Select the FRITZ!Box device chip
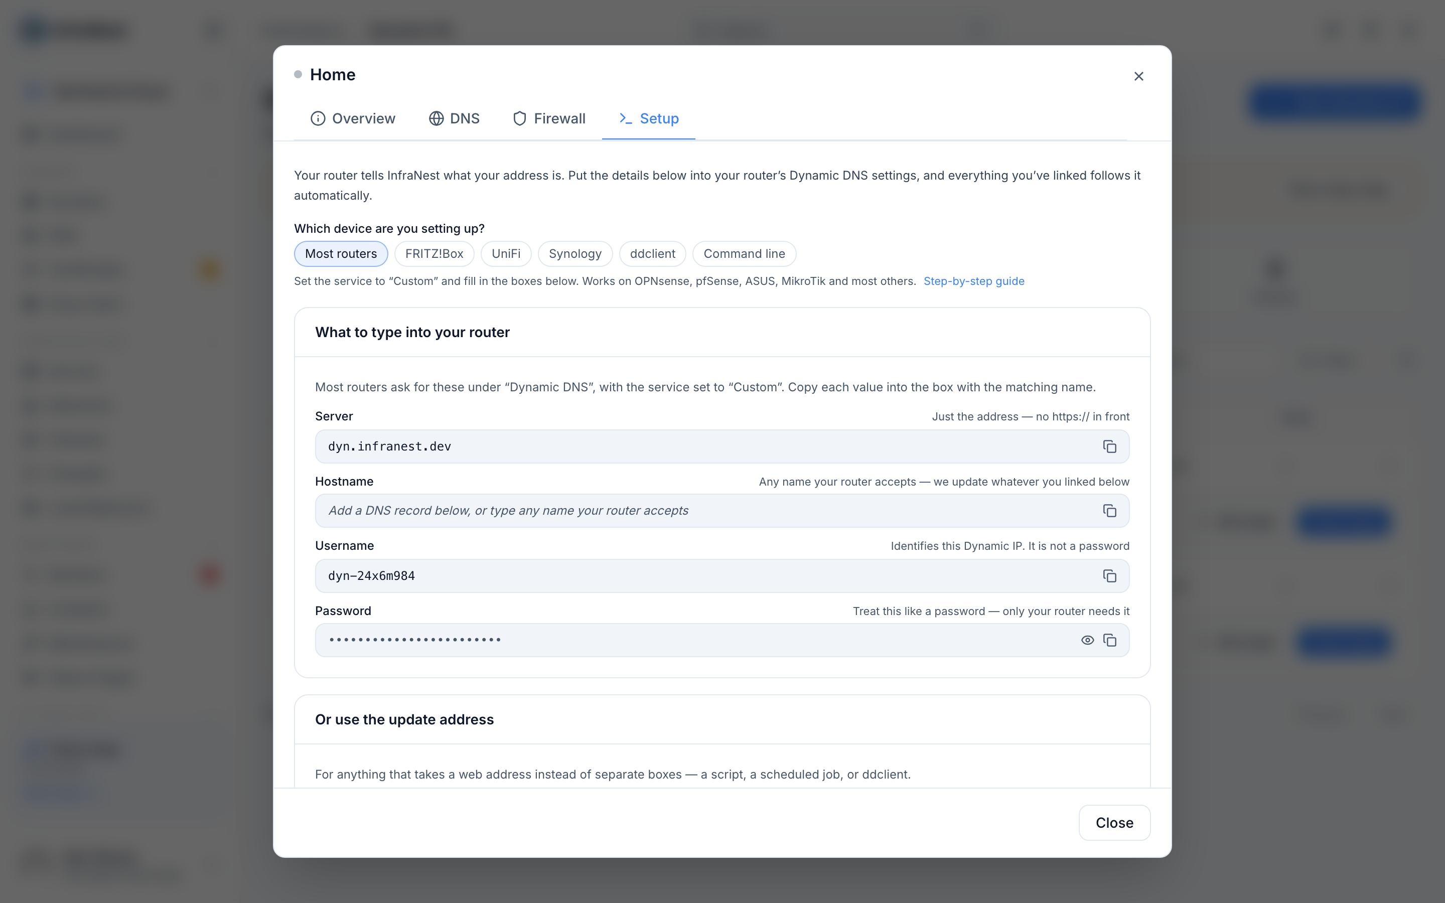Viewport: 1445px width, 903px height. pyautogui.click(x=434, y=254)
